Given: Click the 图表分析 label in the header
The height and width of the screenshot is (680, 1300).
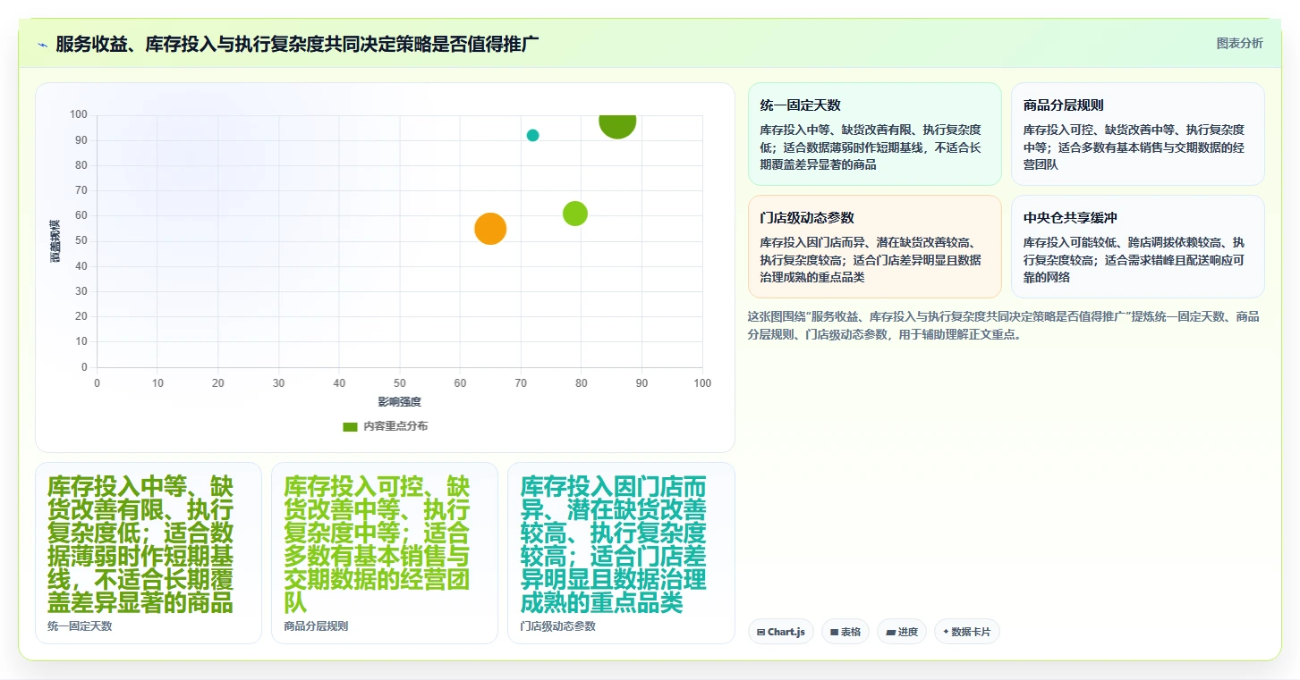Looking at the screenshot, I should (x=1239, y=43).
